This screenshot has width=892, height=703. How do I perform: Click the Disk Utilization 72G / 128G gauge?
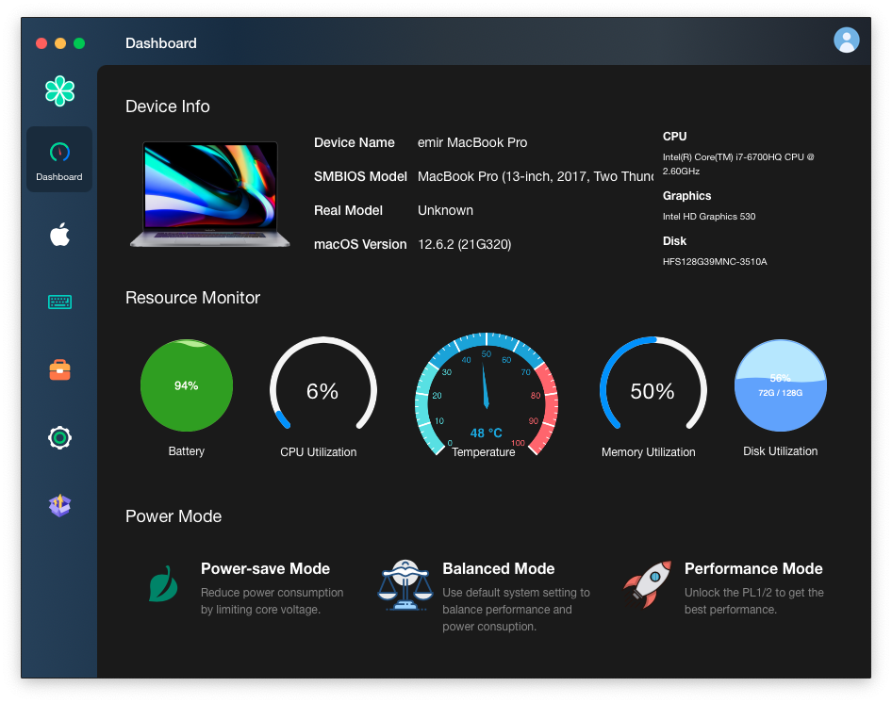781,385
